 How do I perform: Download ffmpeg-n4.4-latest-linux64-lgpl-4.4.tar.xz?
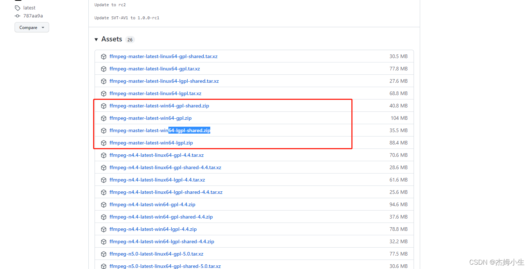tap(157, 180)
